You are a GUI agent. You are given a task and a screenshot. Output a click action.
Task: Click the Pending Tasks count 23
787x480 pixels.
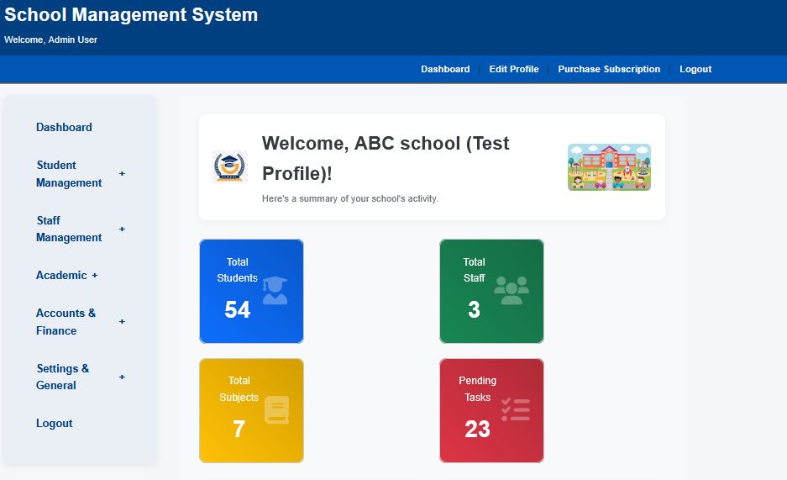477,429
